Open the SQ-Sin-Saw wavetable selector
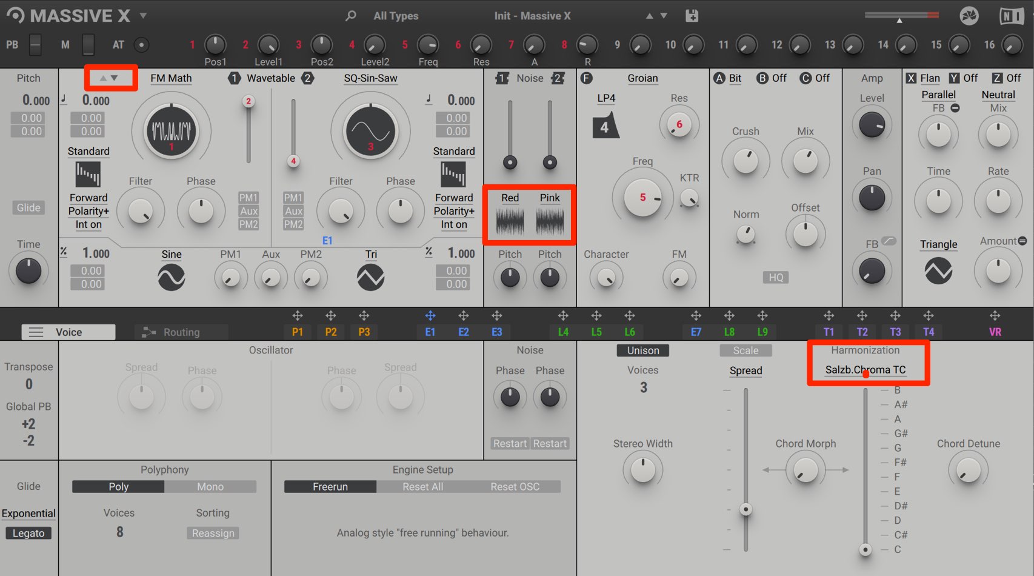 (x=370, y=78)
